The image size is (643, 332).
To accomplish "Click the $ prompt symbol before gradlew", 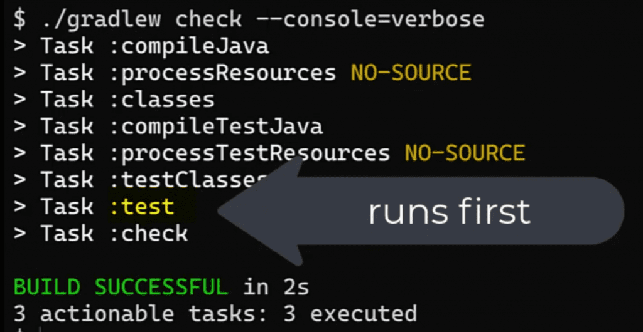I will click(20, 19).
